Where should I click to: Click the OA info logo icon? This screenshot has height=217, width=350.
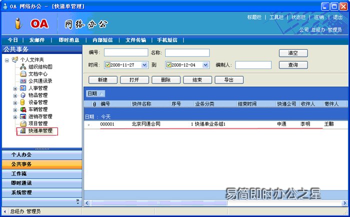[x=18, y=23]
